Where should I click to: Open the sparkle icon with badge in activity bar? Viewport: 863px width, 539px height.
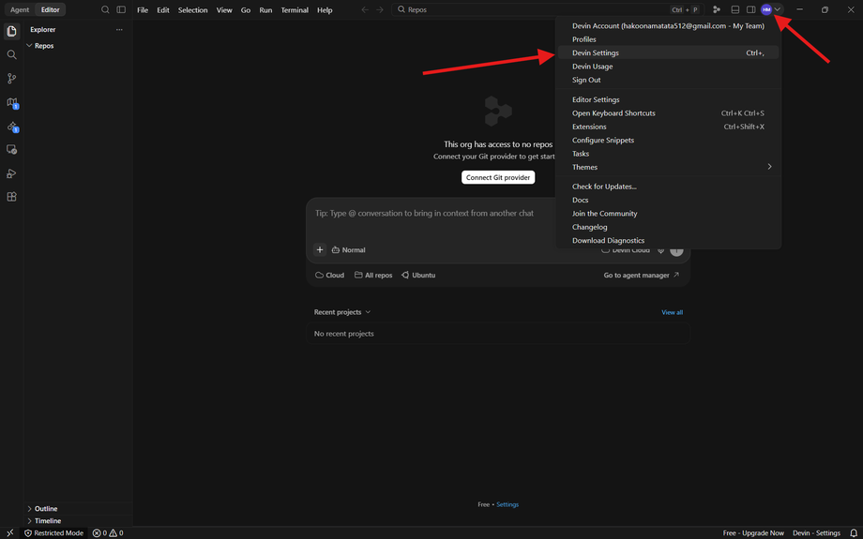click(x=12, y=127)
